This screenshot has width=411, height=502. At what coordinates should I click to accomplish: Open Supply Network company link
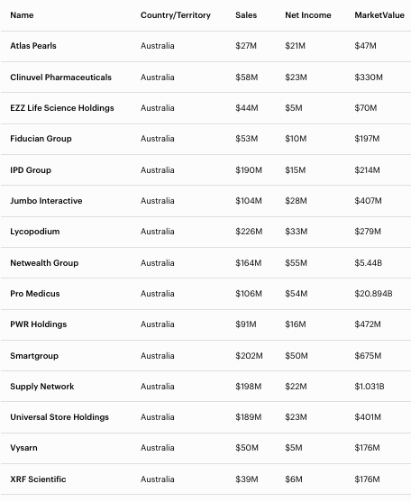pyautogui.click(x=42, y=387)
